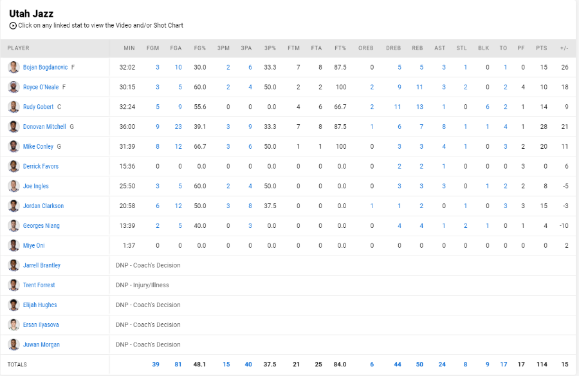Click the video play icon beside instructions
This screenshot has width=579, height=376.
click(13, 26)
